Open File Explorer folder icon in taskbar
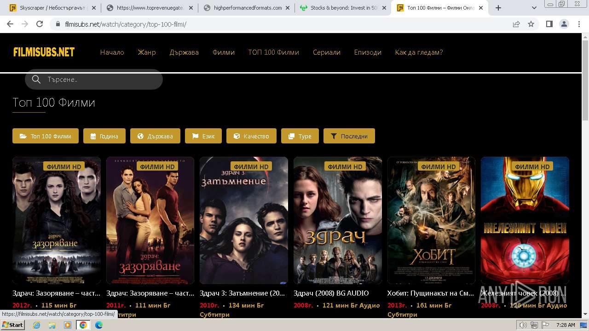 coord(52,325)
